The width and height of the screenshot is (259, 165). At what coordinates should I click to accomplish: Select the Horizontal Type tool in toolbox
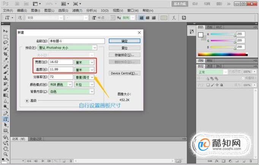click(5, 119)
